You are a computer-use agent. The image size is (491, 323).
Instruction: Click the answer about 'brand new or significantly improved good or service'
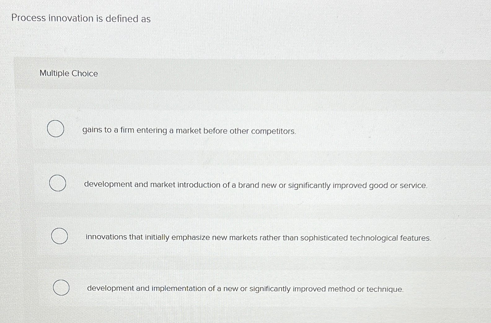click(255, 185)
